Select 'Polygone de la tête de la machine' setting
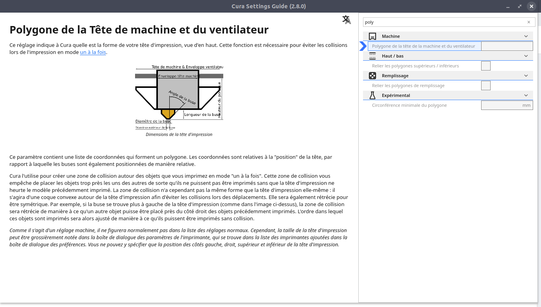 pyautogui.click(x=424, y=46)
